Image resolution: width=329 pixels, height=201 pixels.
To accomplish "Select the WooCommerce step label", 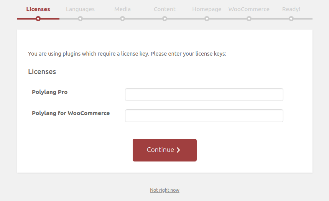I will [249, 9].
